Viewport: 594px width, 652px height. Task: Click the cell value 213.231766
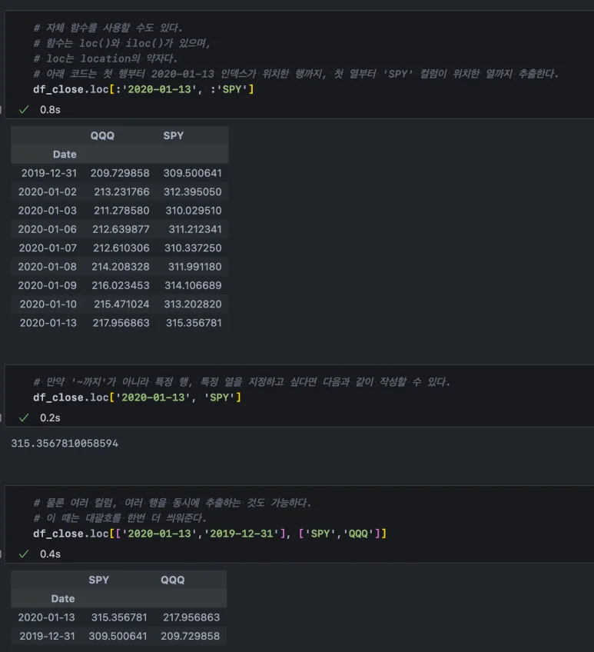(x=120, y=192)
